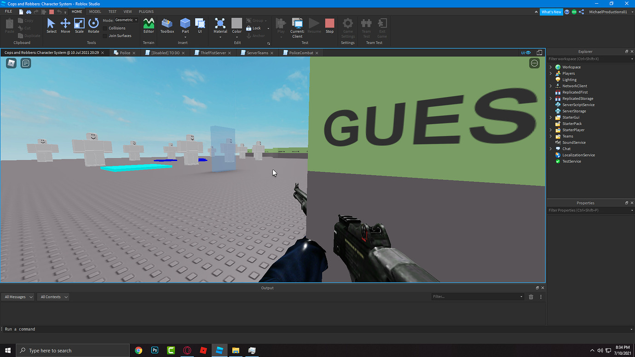This screenshot has width=635, height=357.
Task: Toggle UI visibility in the viewport
Action: pos(524,52)
